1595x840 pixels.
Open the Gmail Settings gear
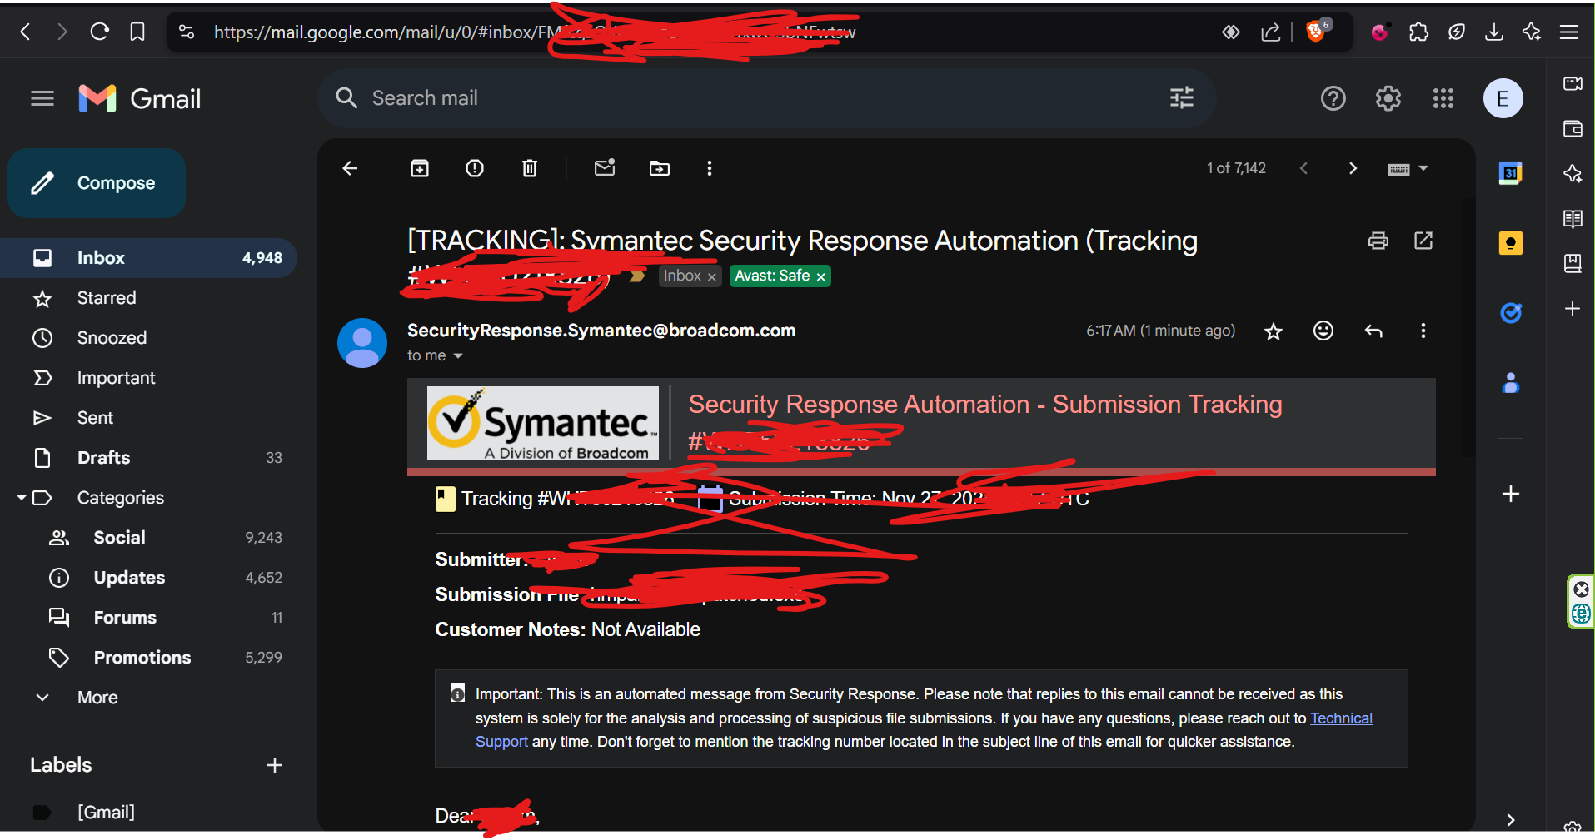click(1388, 98)
